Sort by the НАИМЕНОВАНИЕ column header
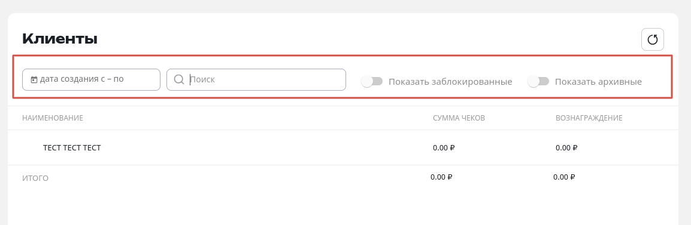The width and height of the screenshot is (691, 225). [53, 118]
